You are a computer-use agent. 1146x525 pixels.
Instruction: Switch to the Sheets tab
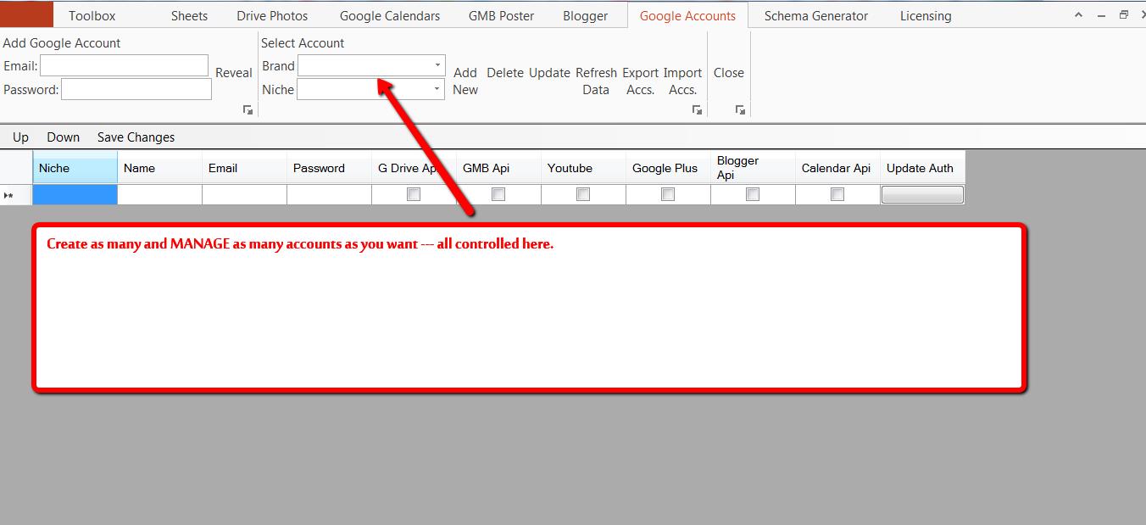189,15
